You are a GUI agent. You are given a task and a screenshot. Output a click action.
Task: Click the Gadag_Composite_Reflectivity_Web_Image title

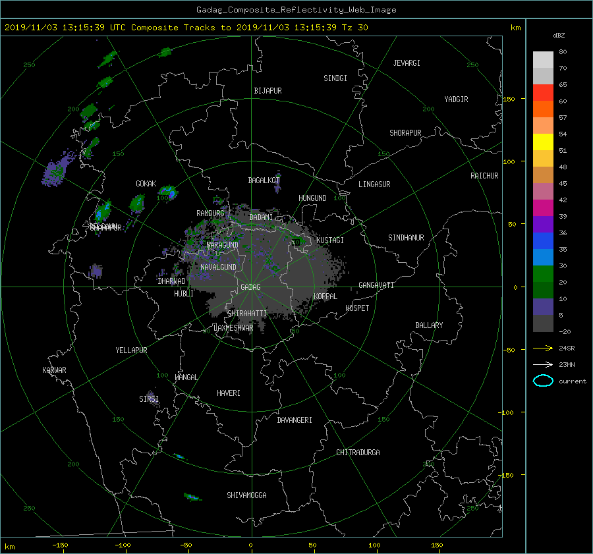[x=296, y=10]
